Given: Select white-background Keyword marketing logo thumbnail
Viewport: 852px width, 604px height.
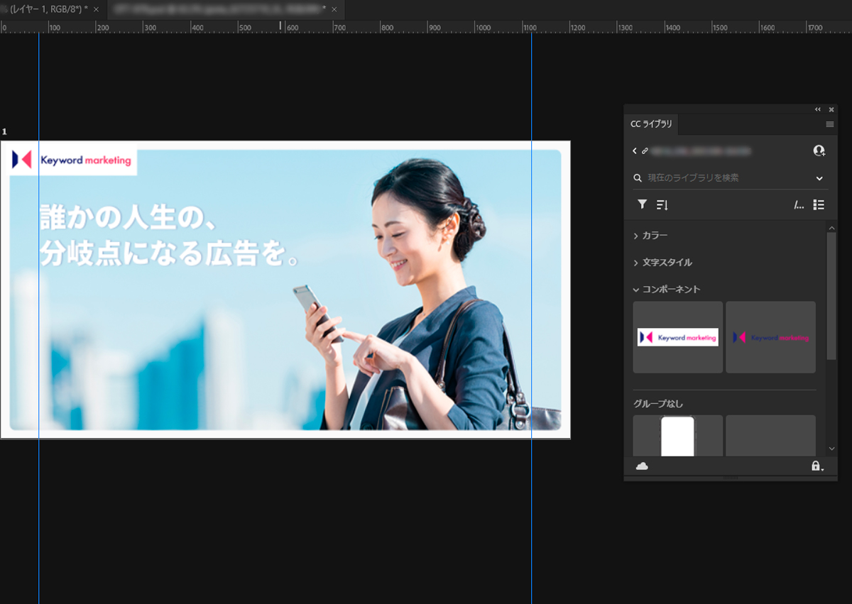Looking at the screenshot, I should (678, 337).
